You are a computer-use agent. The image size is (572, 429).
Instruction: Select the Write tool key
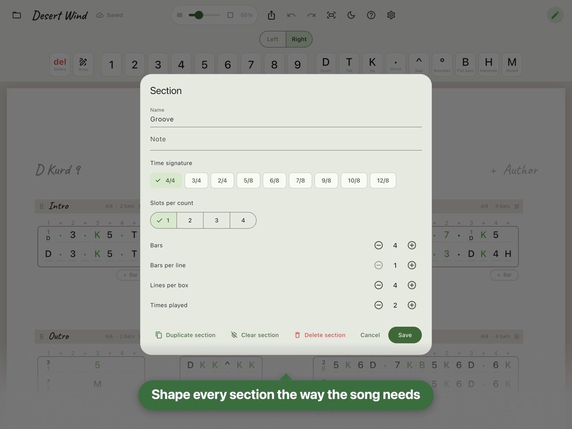(83, 64)
